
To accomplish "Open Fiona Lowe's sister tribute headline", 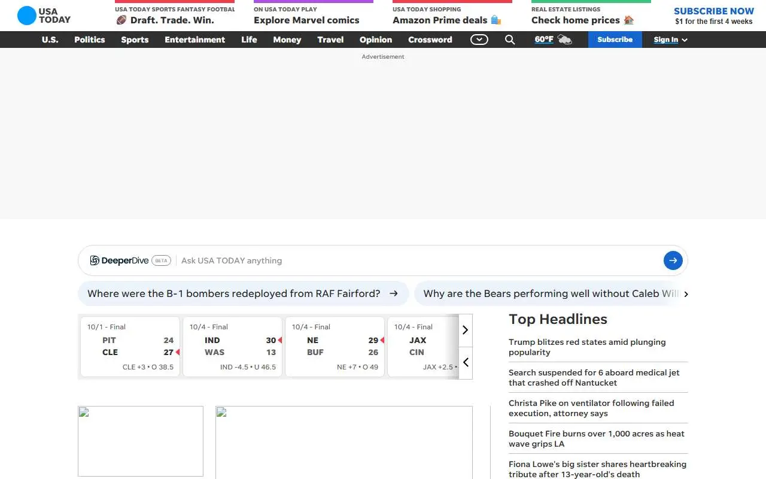I will click(598, 469).
